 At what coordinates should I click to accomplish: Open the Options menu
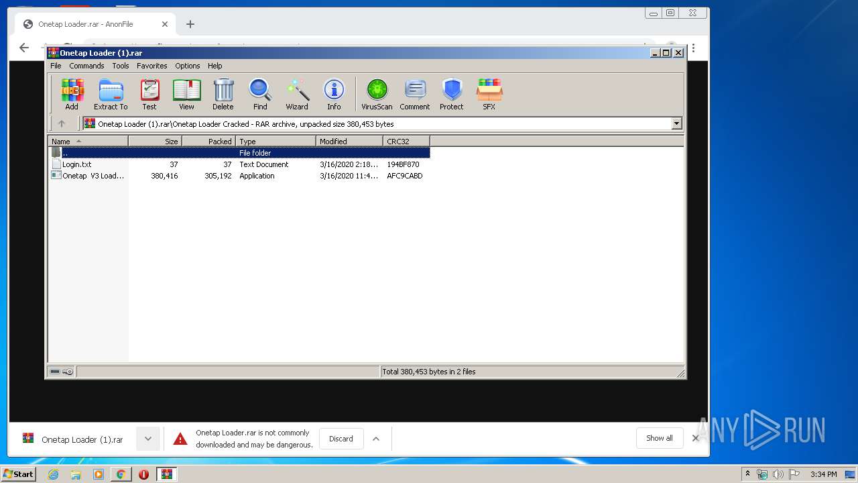188,66
